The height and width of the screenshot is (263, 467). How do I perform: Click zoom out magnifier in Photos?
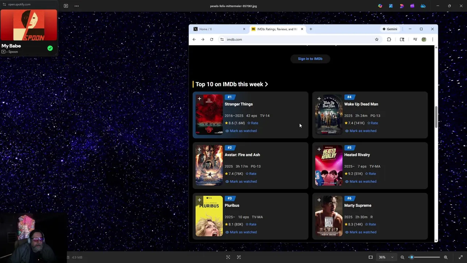point(402,257)
